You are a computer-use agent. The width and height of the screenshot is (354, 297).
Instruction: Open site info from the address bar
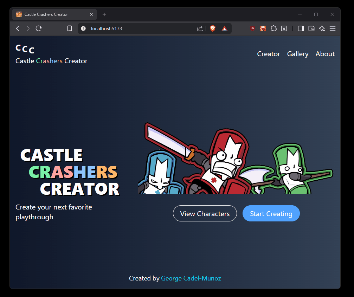click(x=83, y=28)
